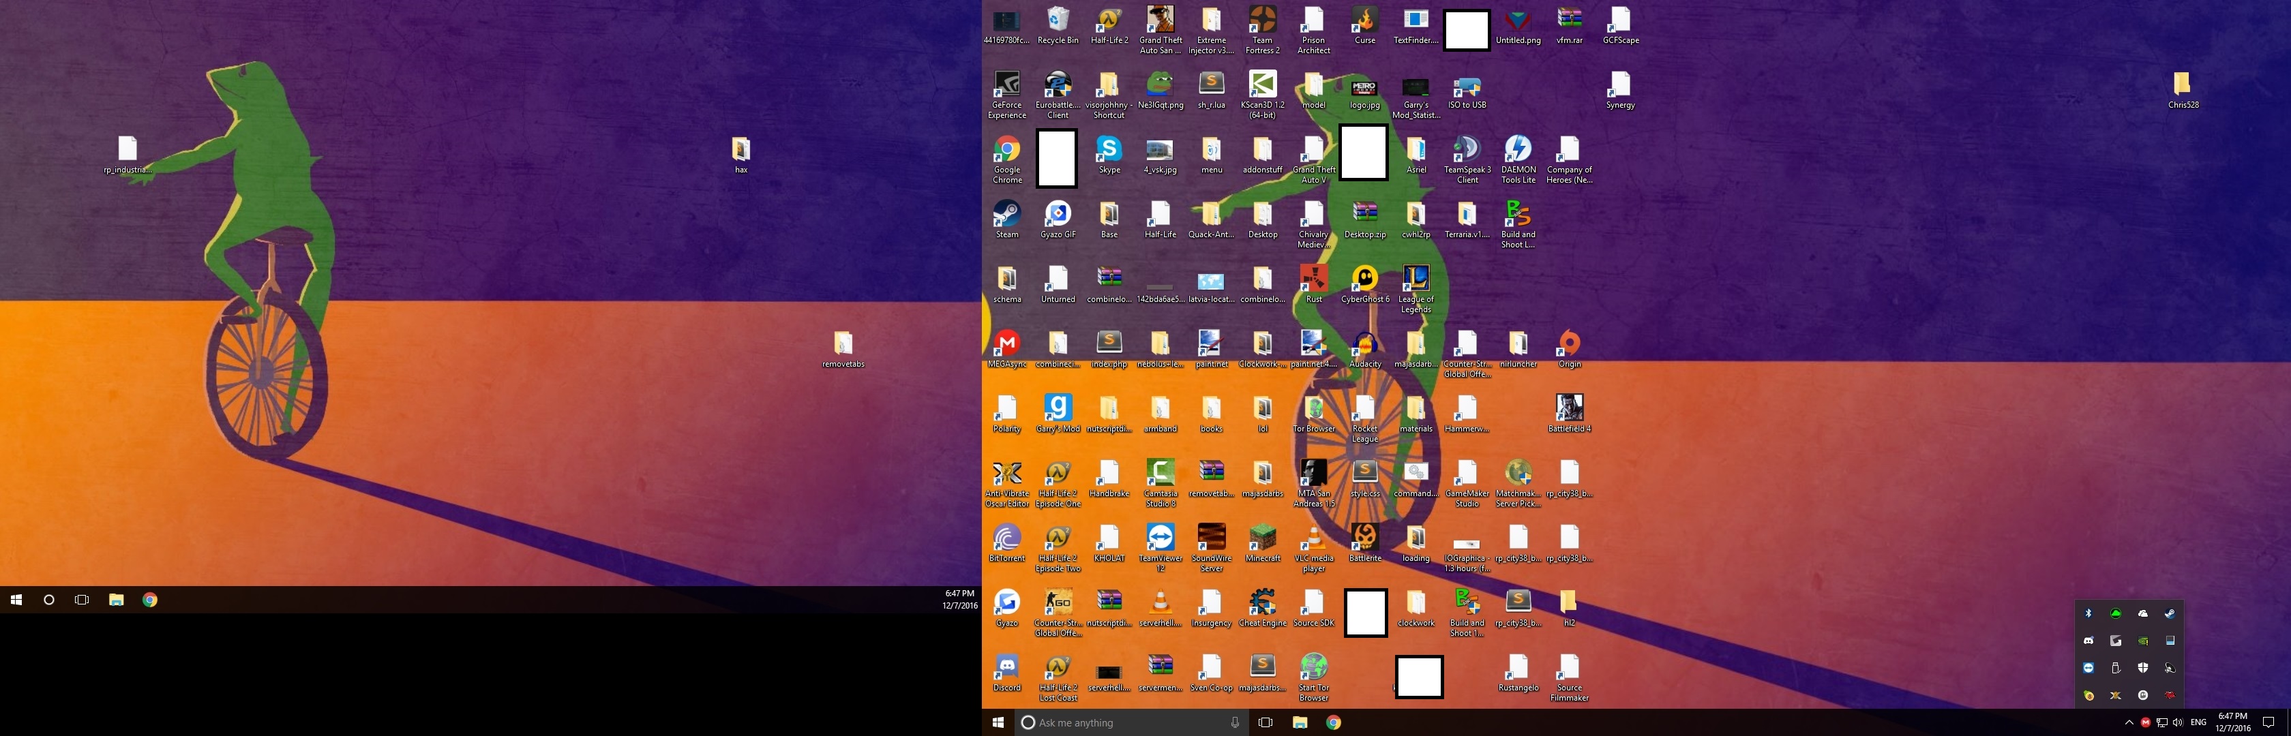Open the Origin launcher icon
The image size is (2291, 736).
(1569, 345)
